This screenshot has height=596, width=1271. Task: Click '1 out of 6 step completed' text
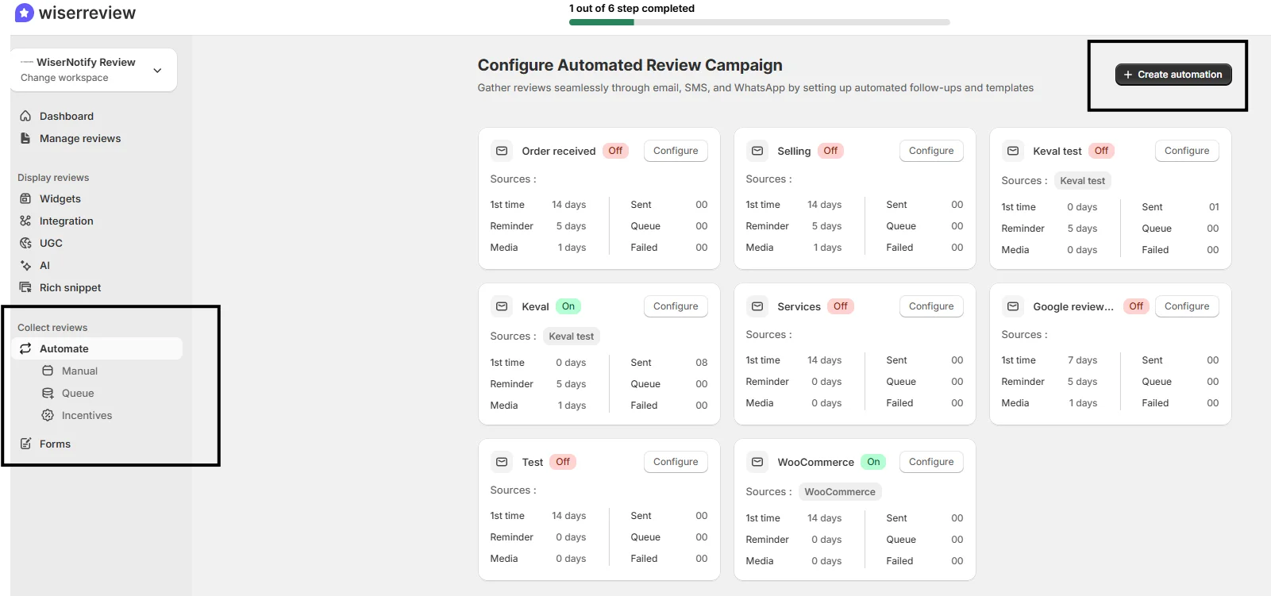click(632, 8)
